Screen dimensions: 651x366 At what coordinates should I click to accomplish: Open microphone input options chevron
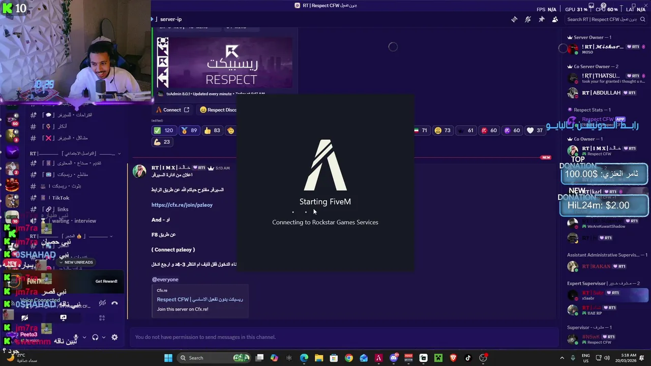(x=84, y=337)
